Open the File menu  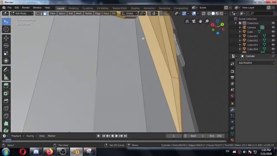pyautogui.click(x=10, y=8)
